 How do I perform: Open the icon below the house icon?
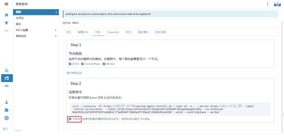tap(6, 86)
